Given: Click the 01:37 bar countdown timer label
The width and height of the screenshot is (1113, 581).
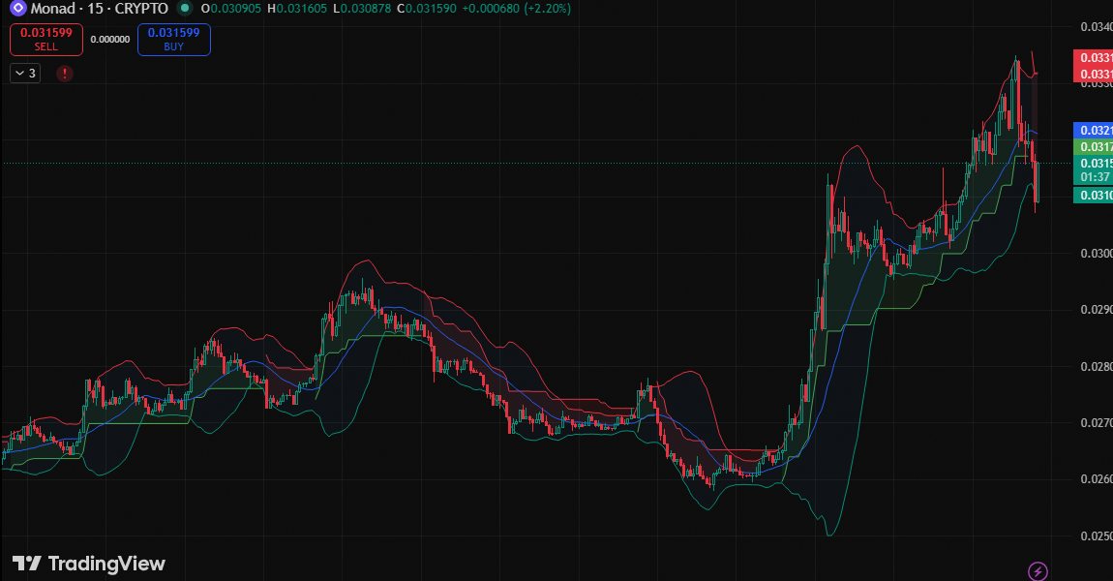Looking at the screenshot, I should point(1094,177).
